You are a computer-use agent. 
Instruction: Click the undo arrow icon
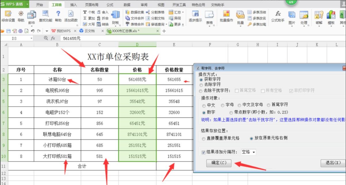tap(33, 31)
